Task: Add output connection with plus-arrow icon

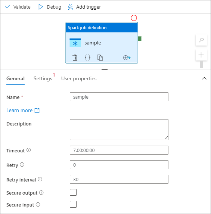Action: [127, 58]
